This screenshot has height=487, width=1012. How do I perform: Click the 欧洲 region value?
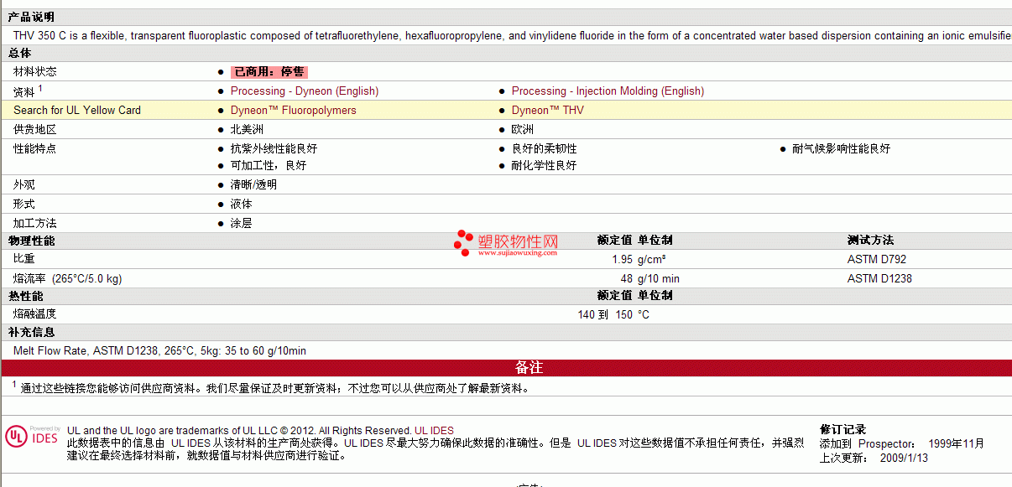[523, 129]
